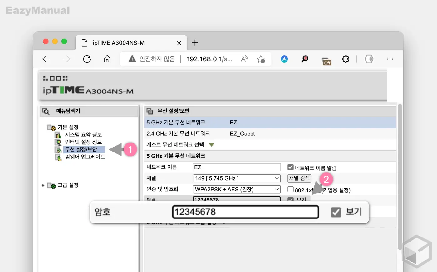Click the enlarged 암호 12345678 field
This screenshot has width=437, height=272.
coord(246,212)
